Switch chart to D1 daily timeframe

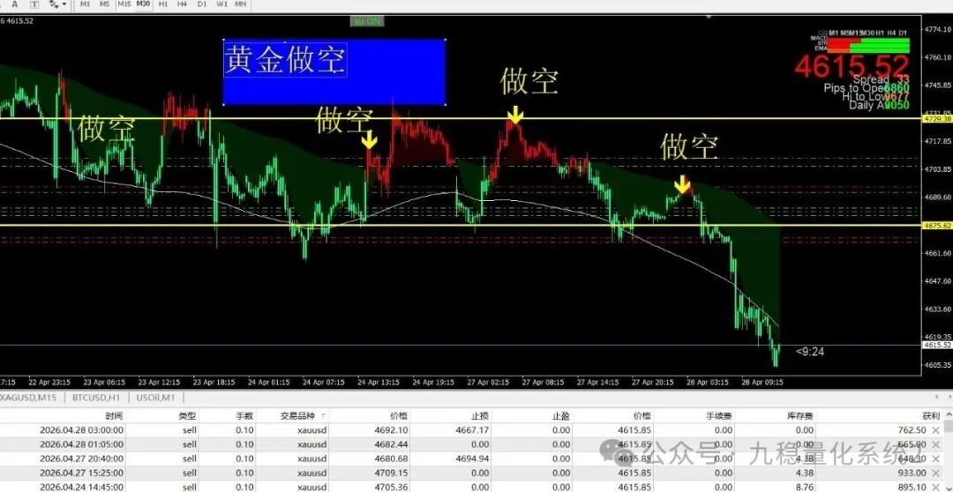tap(202, 4)
